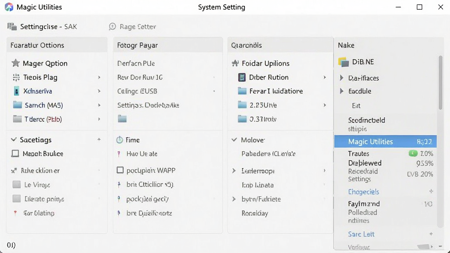
Task: Expand the Lenlerroopi row chevron
Action: coord(234,171)
